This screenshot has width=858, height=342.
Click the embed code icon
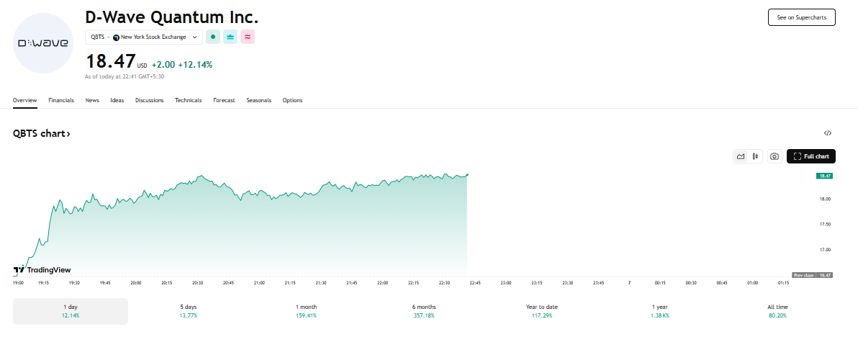tap(828, 133)
